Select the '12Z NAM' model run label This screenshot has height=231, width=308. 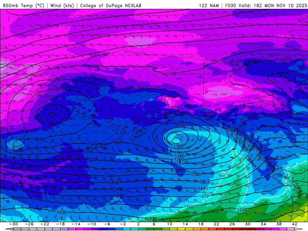tap(209, 5)
